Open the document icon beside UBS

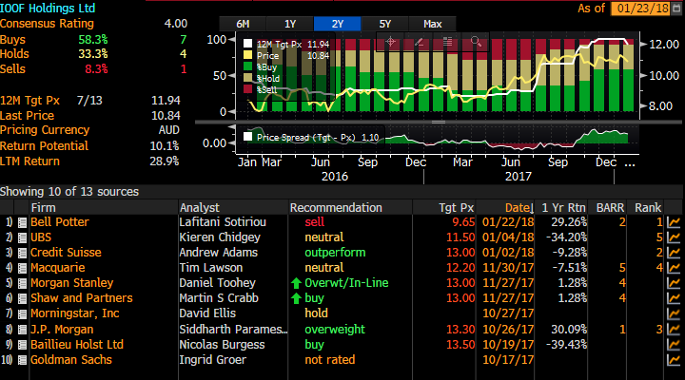click(x=22, y=237)
